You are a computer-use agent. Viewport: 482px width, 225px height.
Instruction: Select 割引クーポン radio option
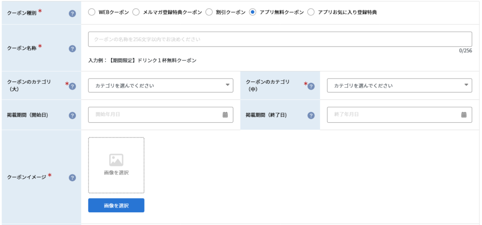click(x=209, y=12)
